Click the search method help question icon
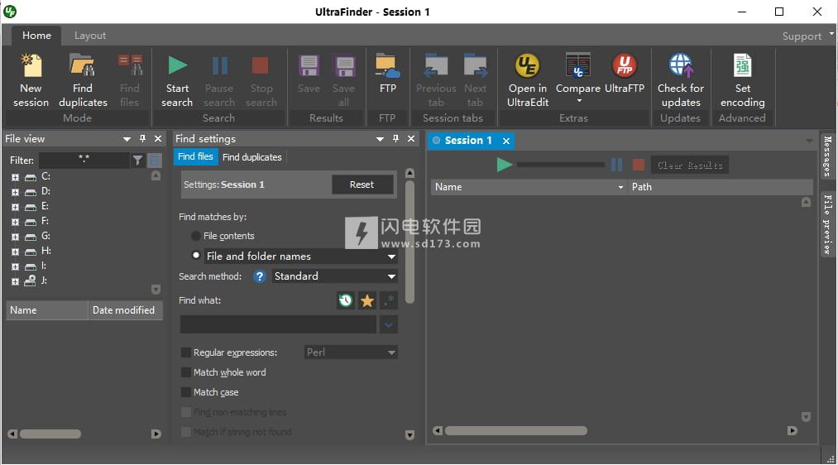The width and height of the screenshot is (838, 465). tap(259, 276)
